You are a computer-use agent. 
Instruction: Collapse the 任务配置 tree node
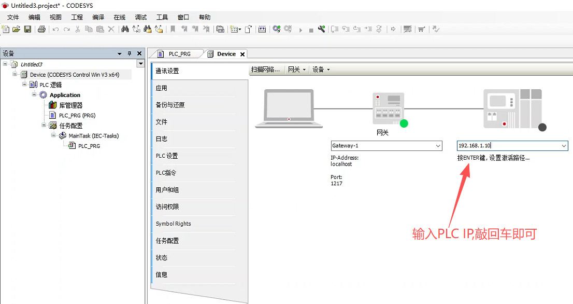pos(44,125)
